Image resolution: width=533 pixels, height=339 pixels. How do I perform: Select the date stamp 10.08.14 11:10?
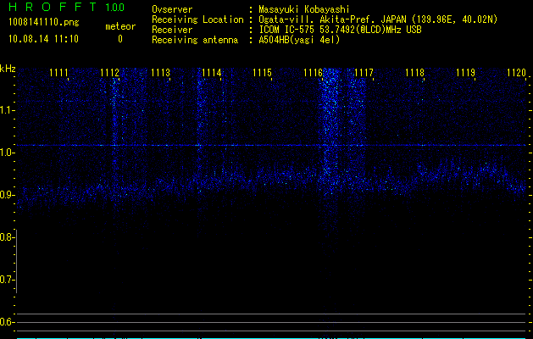[x=43, y=39]
